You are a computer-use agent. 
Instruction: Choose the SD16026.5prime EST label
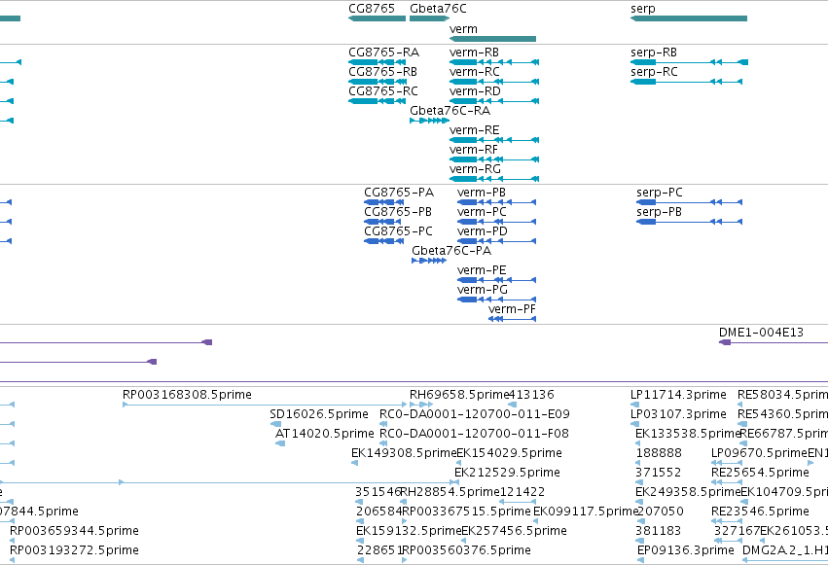coord(319,414)
